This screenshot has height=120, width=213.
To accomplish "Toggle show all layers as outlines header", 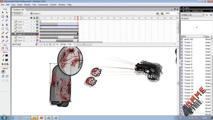I will pyautogui.click(x=37, y=18).
